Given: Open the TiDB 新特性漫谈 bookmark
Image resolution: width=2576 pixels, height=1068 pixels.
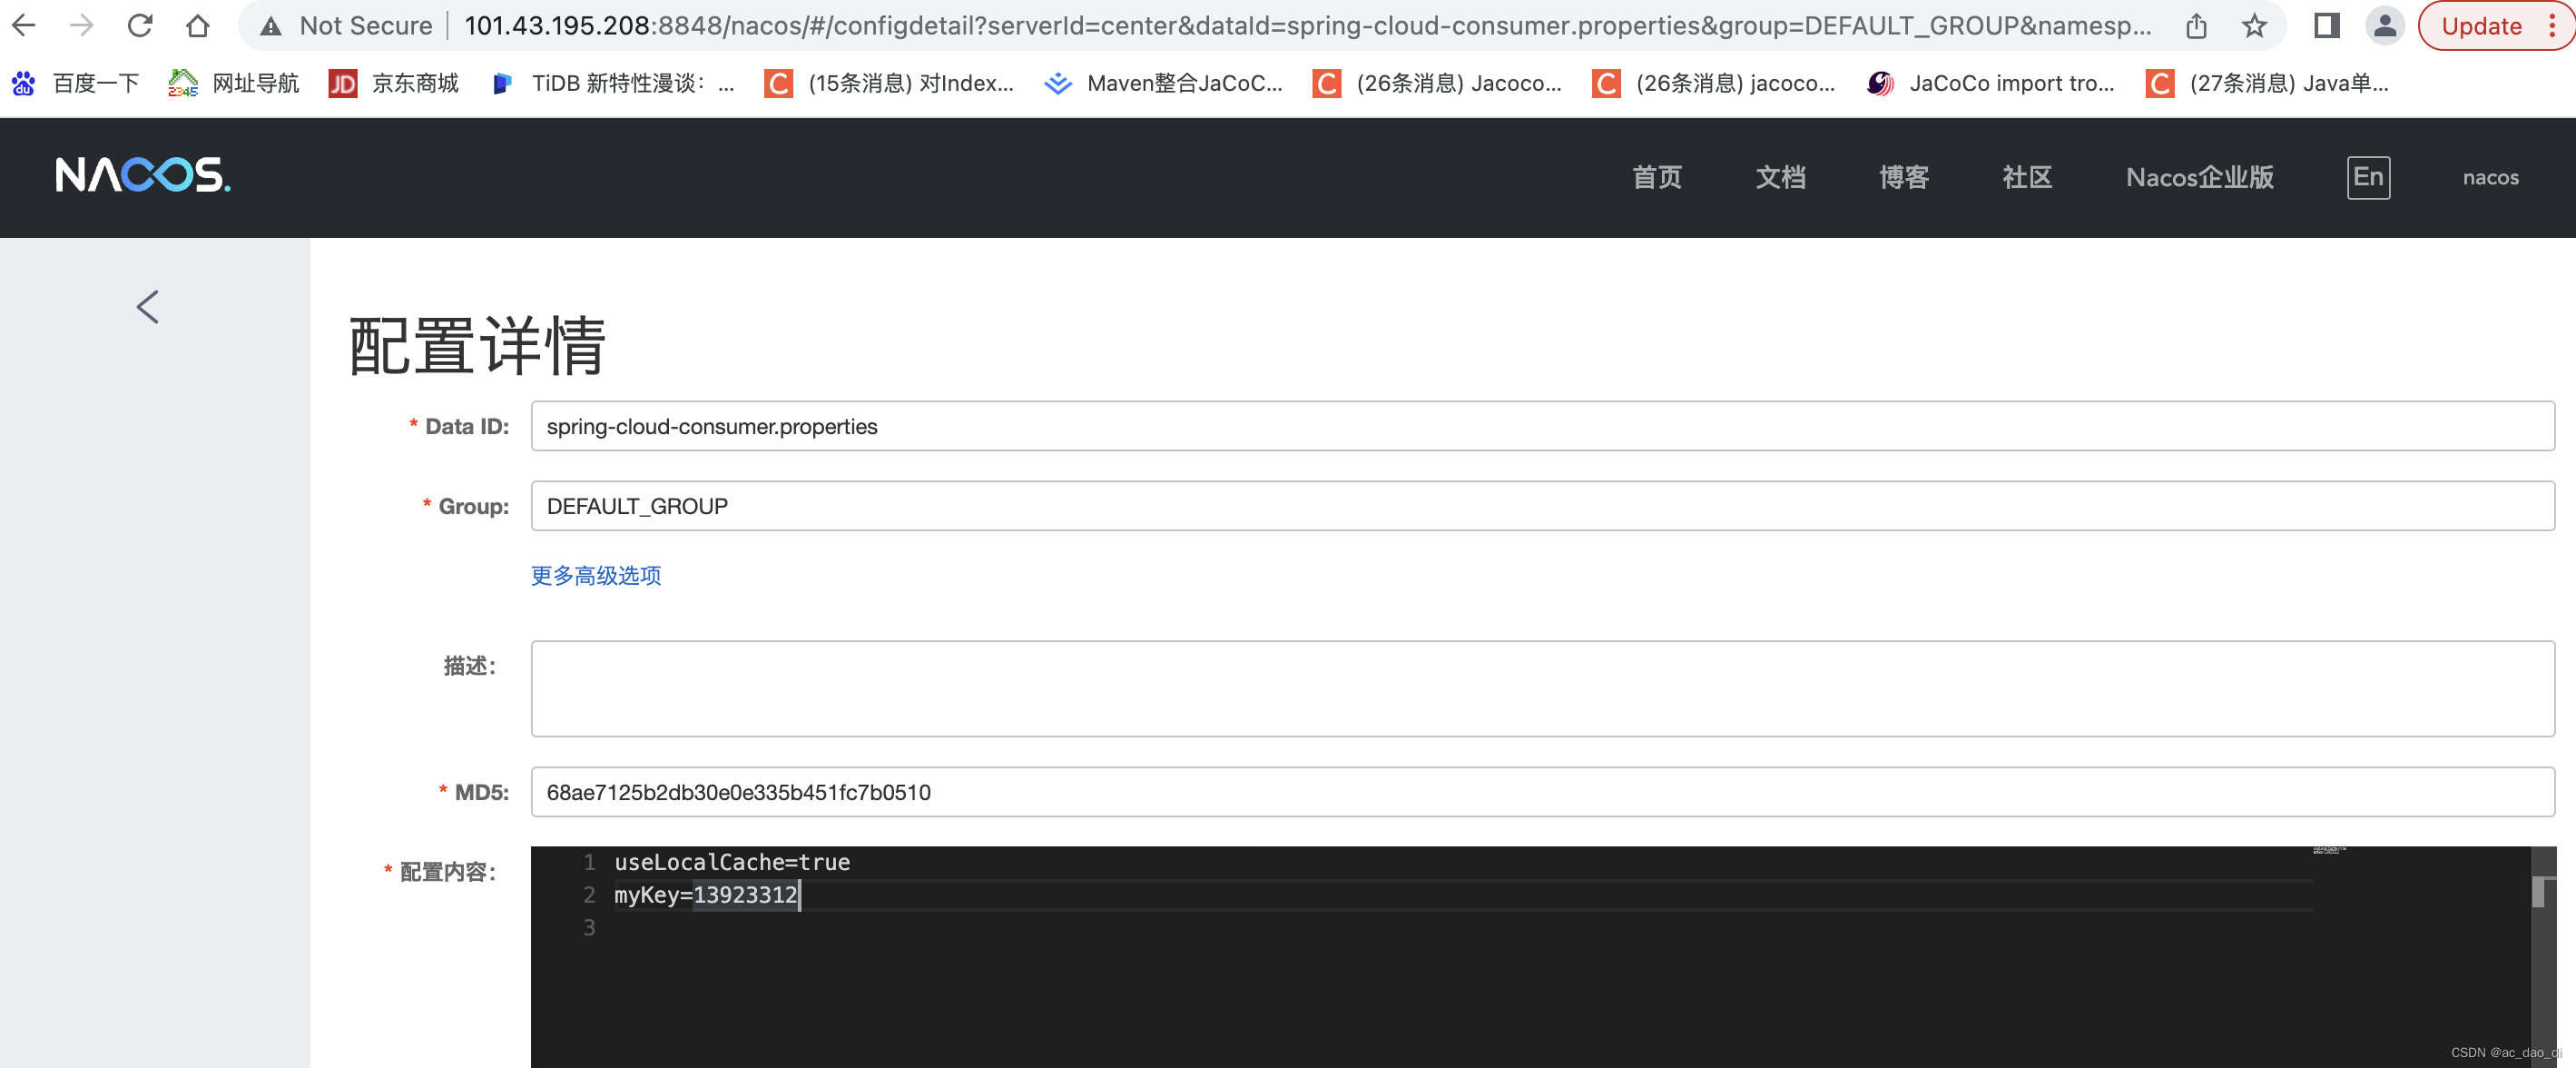Looking at the screenshot, I should point(613,83).
